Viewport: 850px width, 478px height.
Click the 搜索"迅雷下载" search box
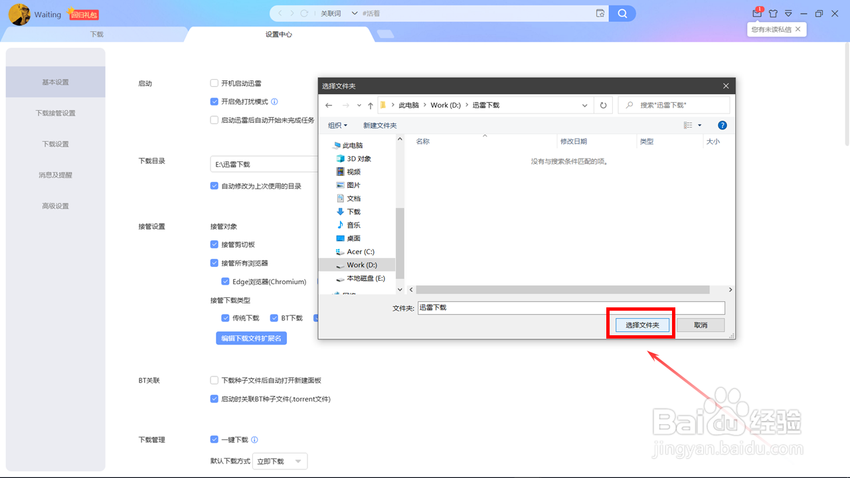(674, 105)
